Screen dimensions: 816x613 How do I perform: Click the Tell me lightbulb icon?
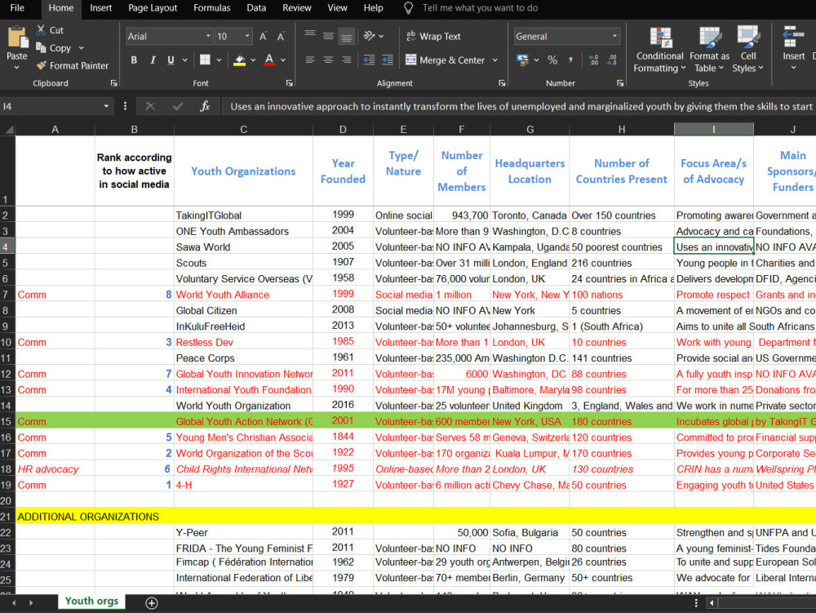pos(409,8)
